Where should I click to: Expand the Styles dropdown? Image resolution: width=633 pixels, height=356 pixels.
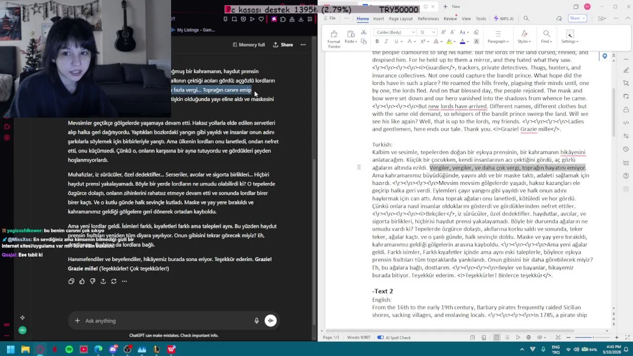pos(524,42)
